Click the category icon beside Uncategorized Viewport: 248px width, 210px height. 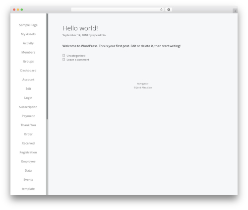(x=63, y=56)
